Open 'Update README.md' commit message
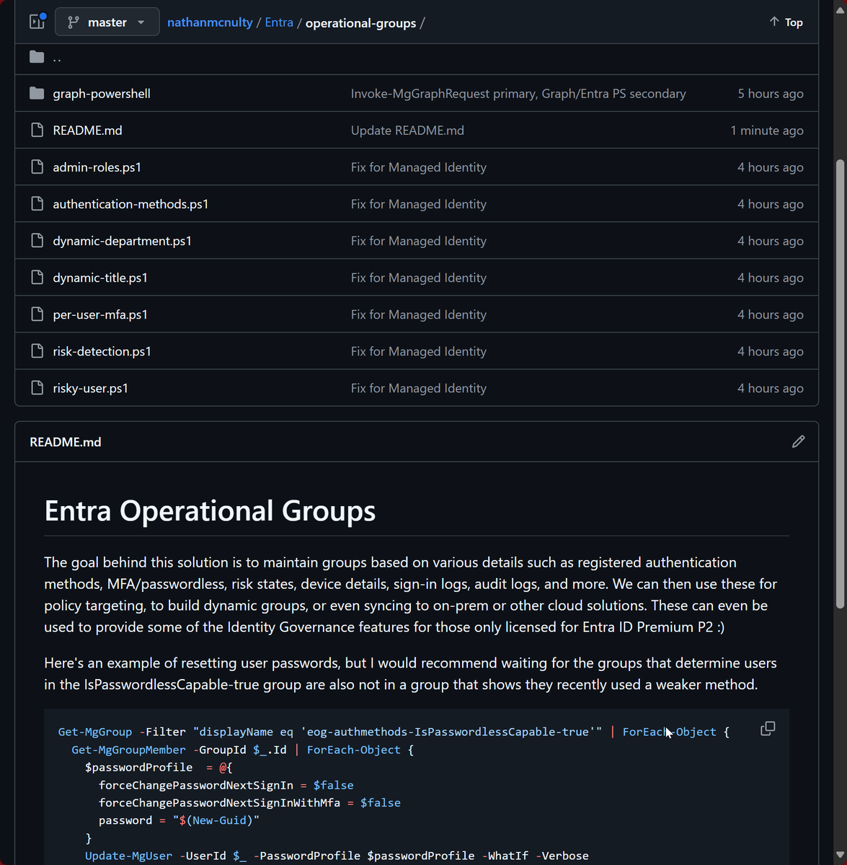847x865 pixels. click(x=407, y=130)
